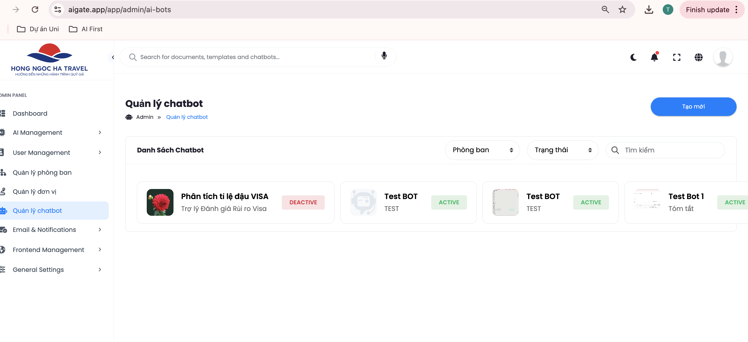
Task: Click the microphone voice search icon
Action: click(x=384, y=56)
